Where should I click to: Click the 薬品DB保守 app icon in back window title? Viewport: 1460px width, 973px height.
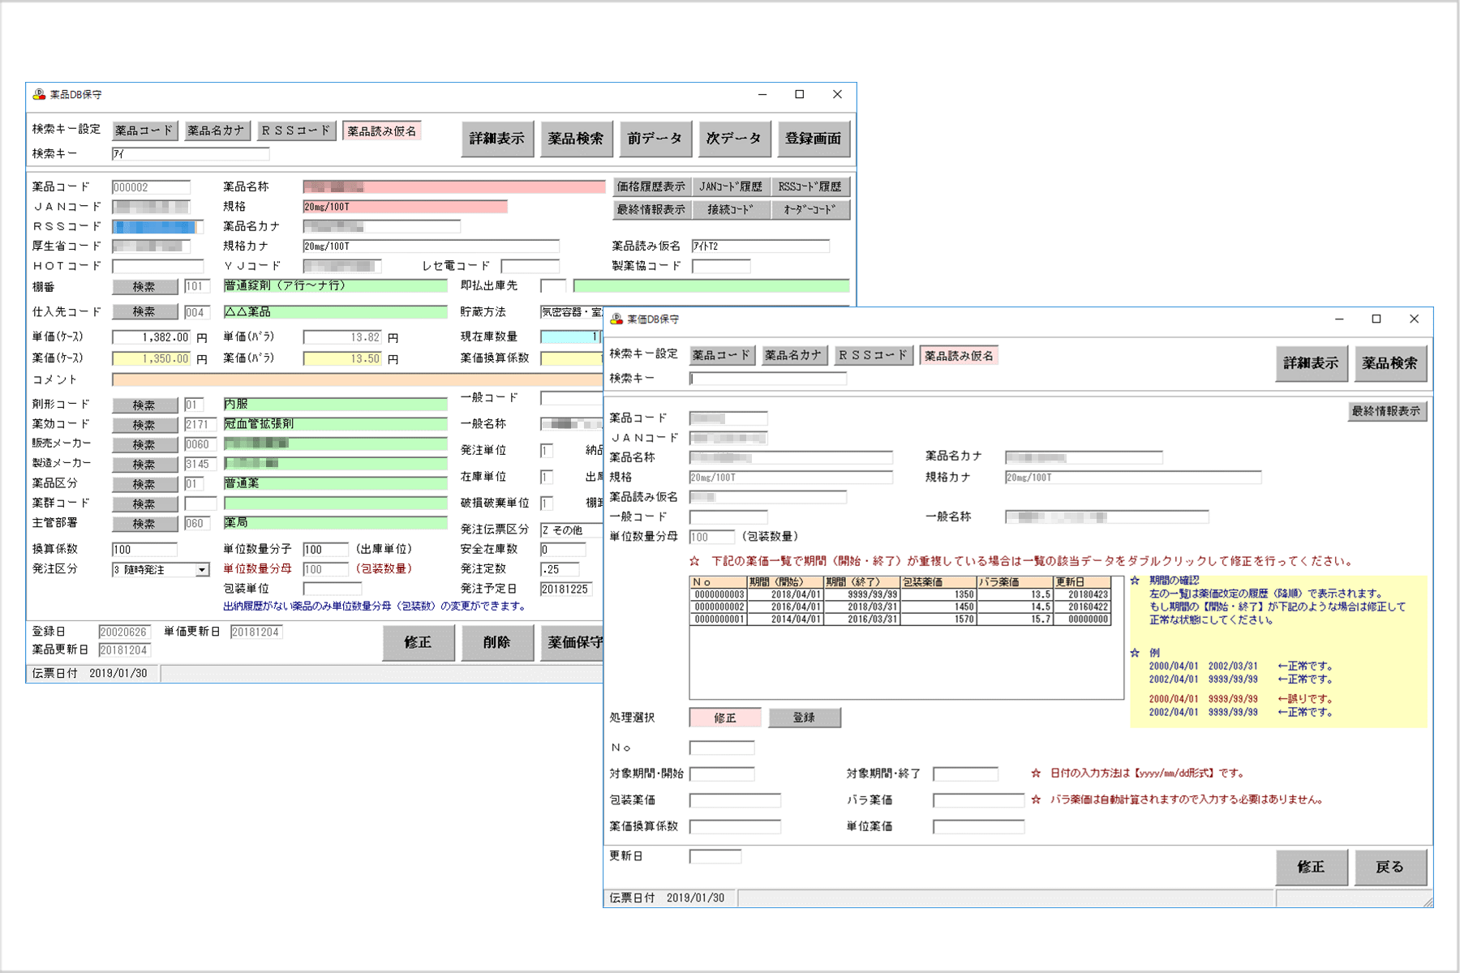[x=39, y=95]
